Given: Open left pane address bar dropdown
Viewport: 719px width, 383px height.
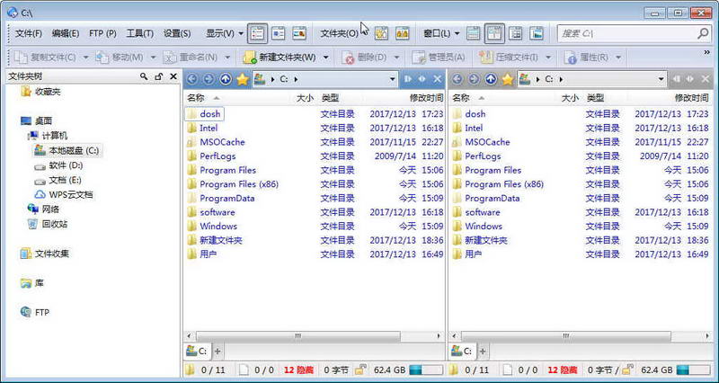Looking at the screenshot, I should 393,79.
